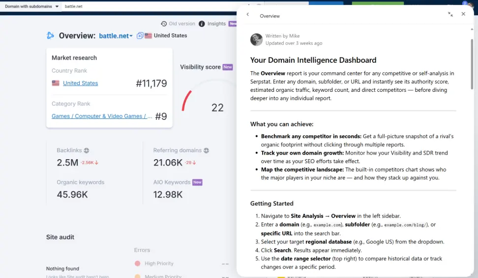Viewport: 478px width, 278px height.
Task: Click the 2.5M backlinks value
Action: 68,163
